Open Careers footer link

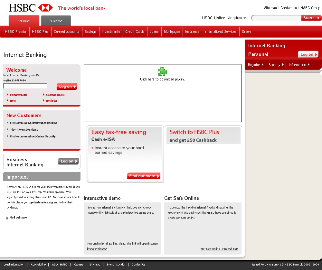(x=79, y=265)
